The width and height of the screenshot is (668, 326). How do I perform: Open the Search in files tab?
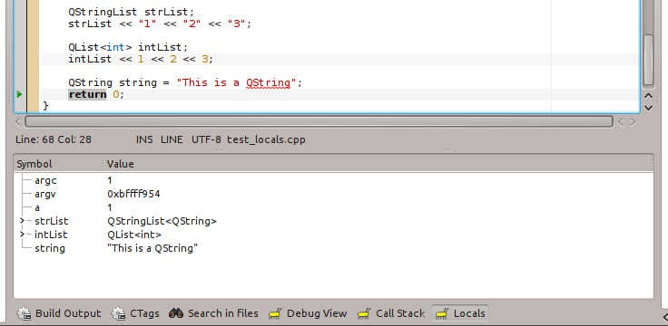coord(213,313)
